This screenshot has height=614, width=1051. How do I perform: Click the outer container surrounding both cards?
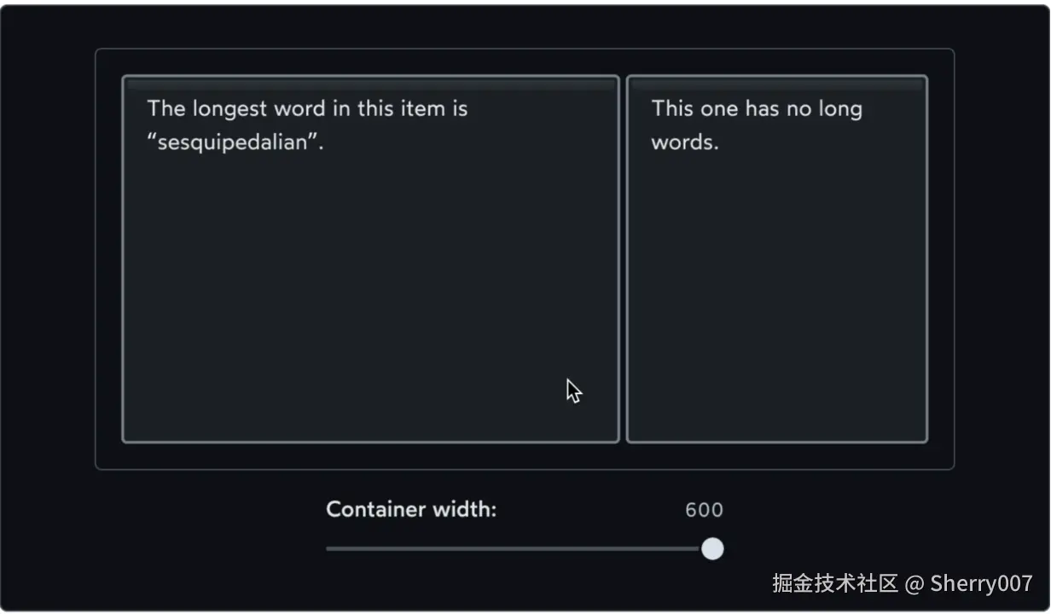coord(525,456)
